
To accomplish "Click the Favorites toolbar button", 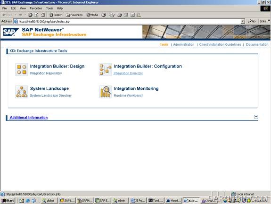I will 74,15.
